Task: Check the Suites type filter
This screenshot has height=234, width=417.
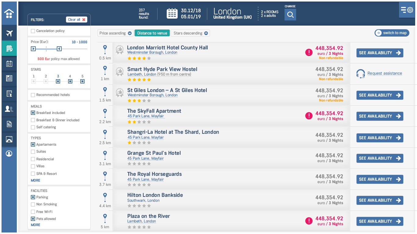Action: coord(33,152)
